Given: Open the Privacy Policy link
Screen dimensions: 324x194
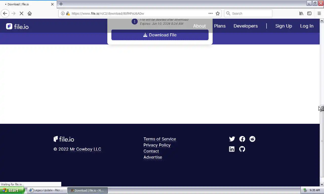Looking at the screenshot, I should (157, 145).
